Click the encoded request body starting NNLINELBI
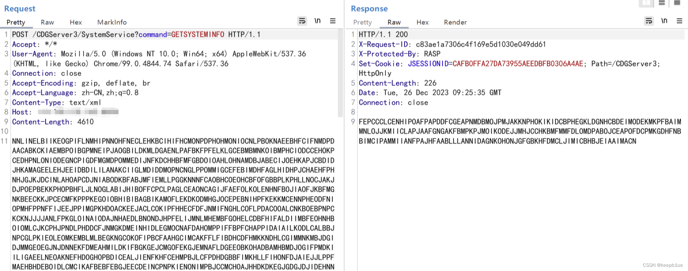 (x=173, y=204)
